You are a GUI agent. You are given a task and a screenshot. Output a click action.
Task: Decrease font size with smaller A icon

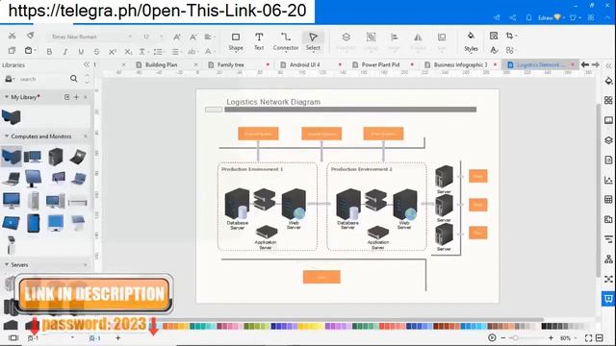click(x=192, y=37)
